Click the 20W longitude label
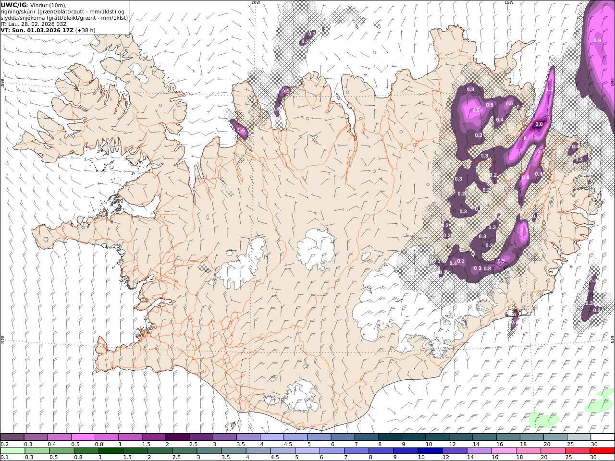 [x=256, y=2]
